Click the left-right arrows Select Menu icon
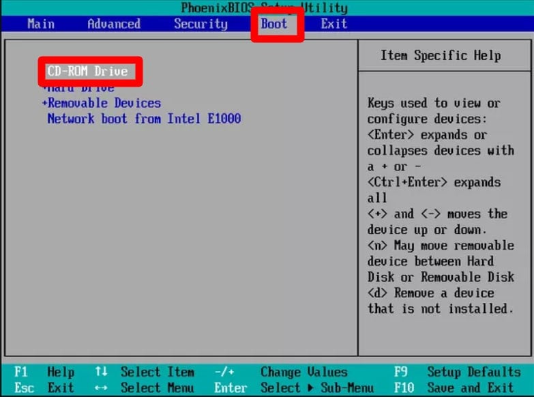 tap(102, 387)
